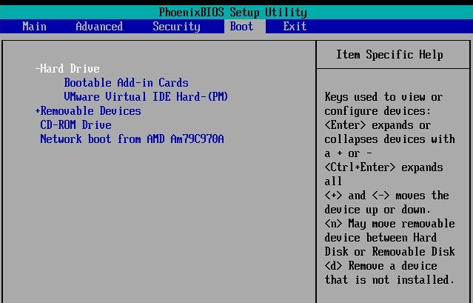The height and width of the screenshot is (303, 473).
Task: Click the <d> Remove a device line
Action: coord(380,266)
